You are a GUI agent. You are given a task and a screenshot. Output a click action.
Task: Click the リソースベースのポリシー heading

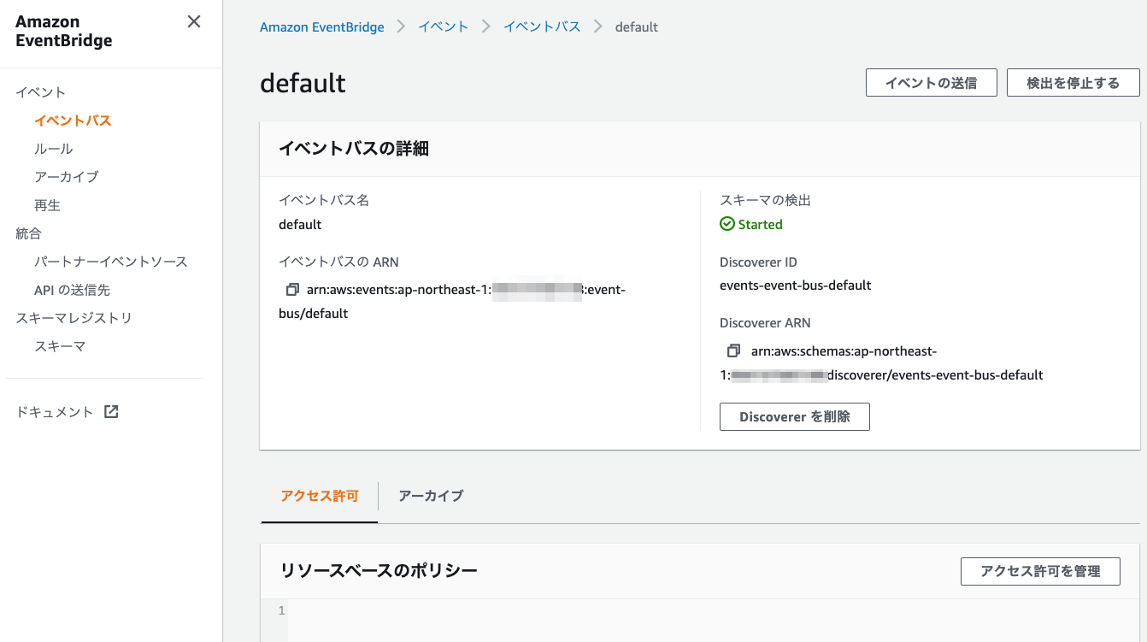(x=379, y=570)
